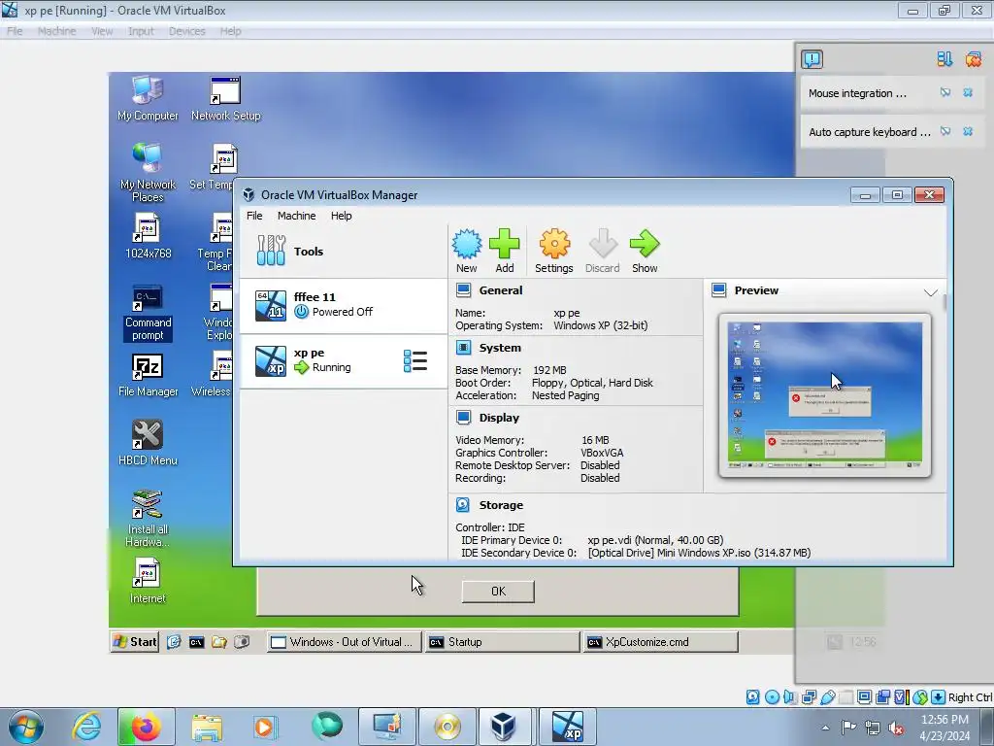994x746 pixels.
Task: Click the OK button in the dialog
Action: pos(498,592)
